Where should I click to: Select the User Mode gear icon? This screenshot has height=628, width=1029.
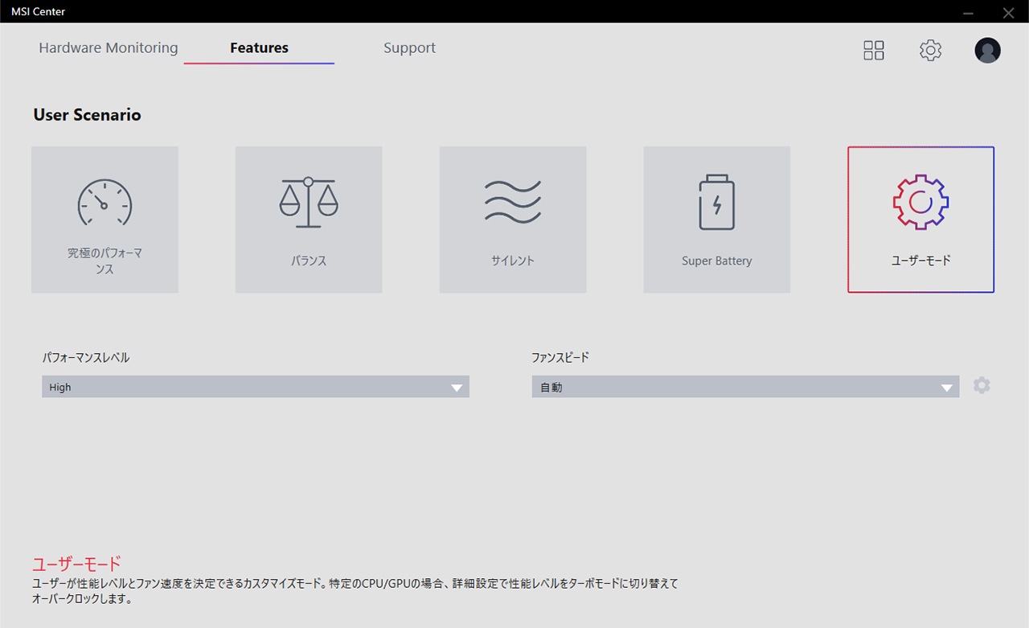point(920,202)
